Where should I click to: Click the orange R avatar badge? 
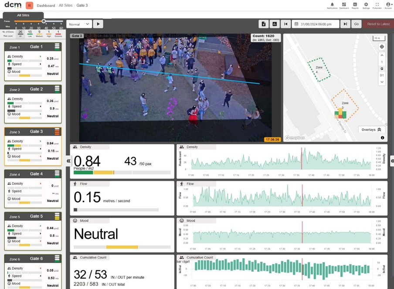(x=29, y=5)
